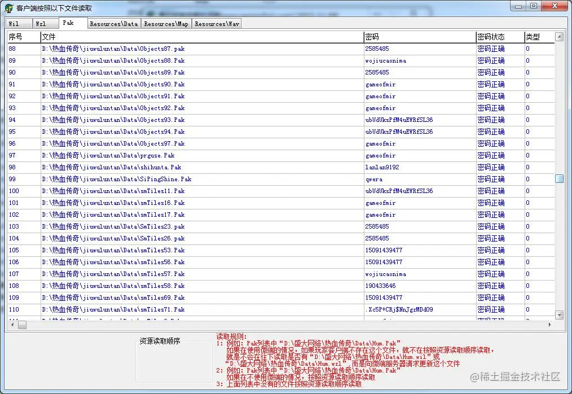Click 密码正确 status in row 102
This screenshot has width=572, height=394.
(x=491, y=214)
